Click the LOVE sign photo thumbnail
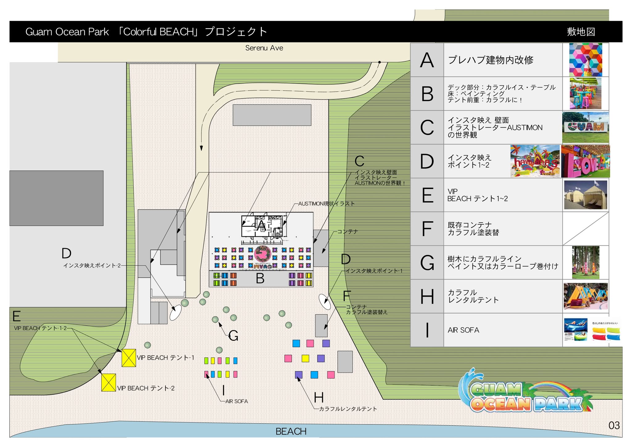Screen dimensions: 632x447 [x=585, y=161]
